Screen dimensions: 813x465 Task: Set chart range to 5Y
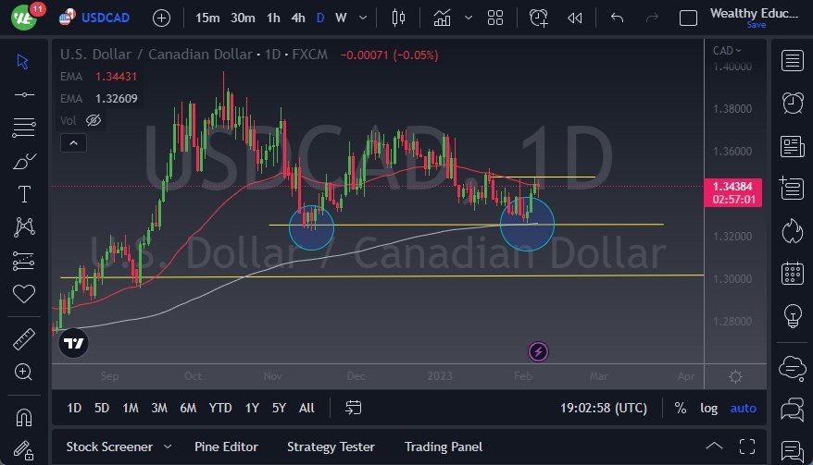coord(279,408)
